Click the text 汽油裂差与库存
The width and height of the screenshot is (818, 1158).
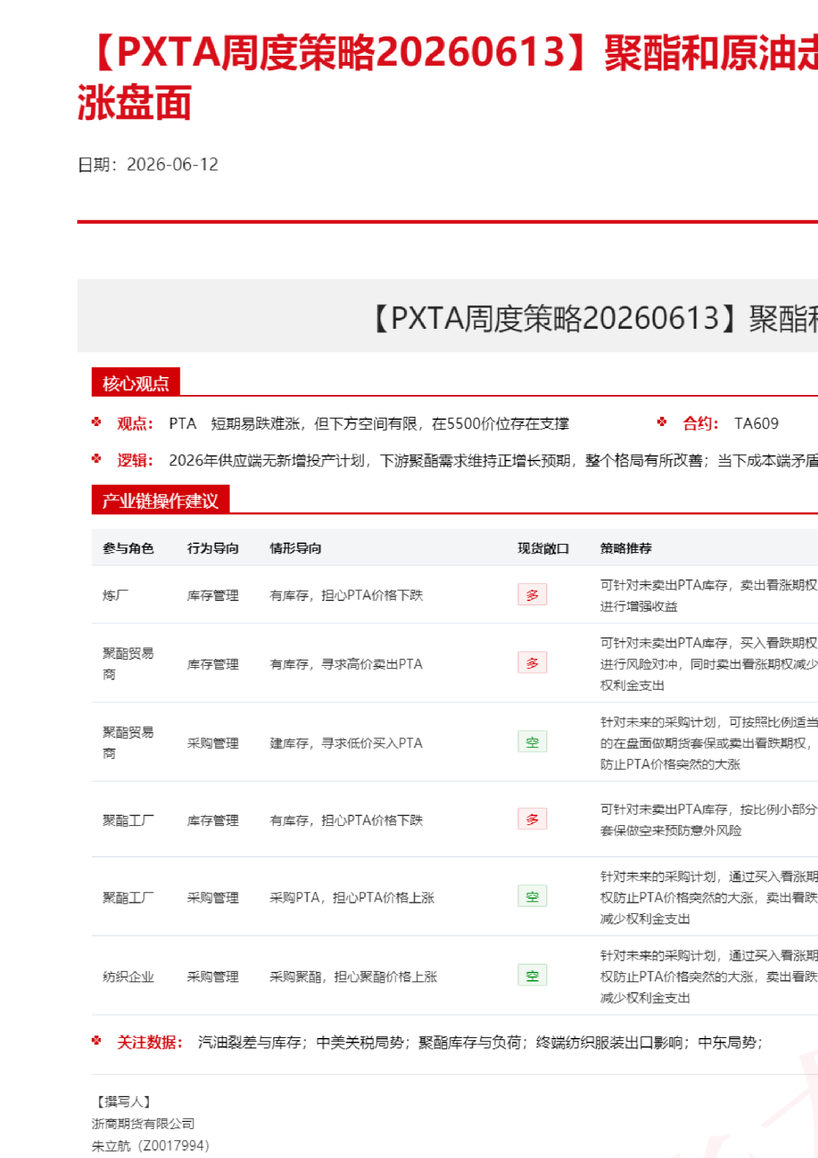tap(249, 1042)
